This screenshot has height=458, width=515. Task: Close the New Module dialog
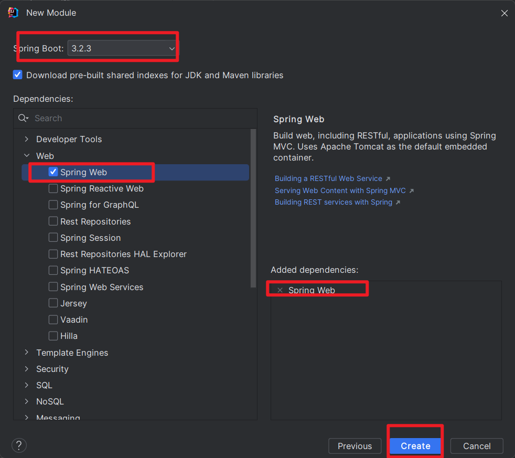504,13
